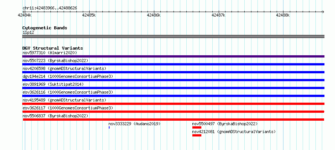Click the blue bar under nsv5507223
The width and height of the screenshot is (335, 150).
pos(173,64)
